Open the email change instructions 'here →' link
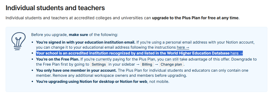 [183, 47]
